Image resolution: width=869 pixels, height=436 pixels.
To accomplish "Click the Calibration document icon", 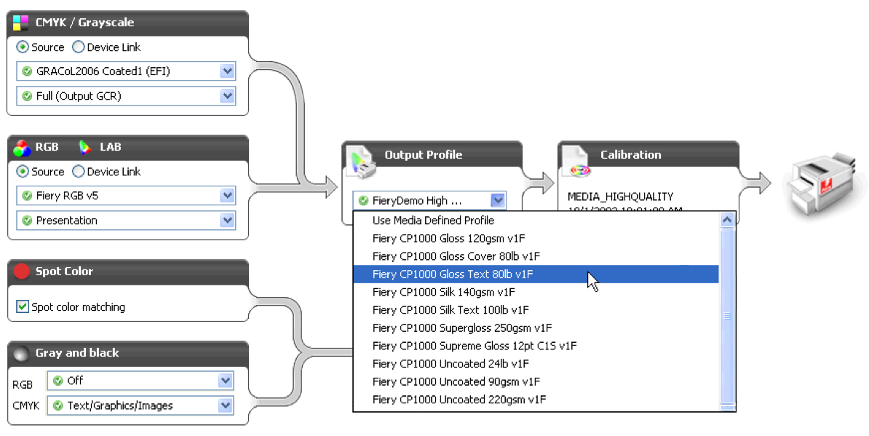I will [577, 162].
